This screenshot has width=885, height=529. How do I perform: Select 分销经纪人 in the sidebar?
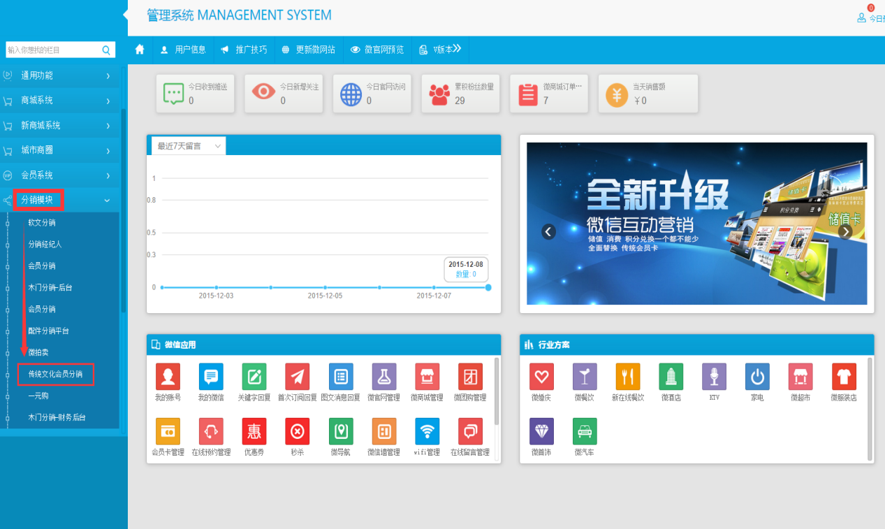(45, 245)
